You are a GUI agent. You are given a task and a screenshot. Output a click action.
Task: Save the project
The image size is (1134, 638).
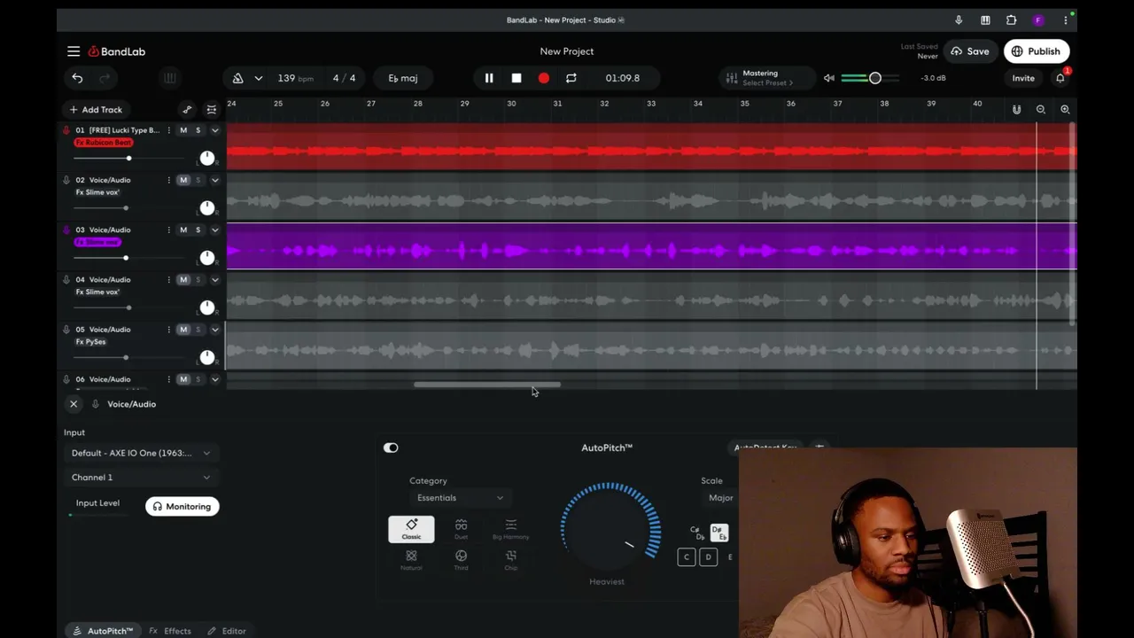pyautogui.click(x=969, y=51)
